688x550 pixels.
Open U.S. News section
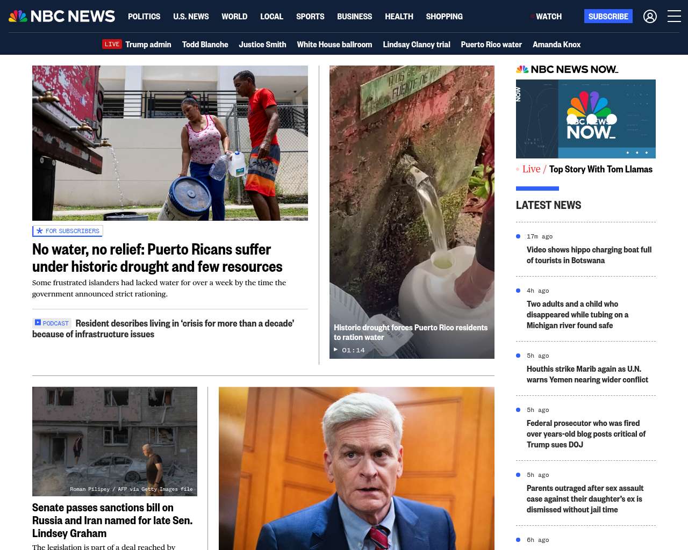click(191, 17)
